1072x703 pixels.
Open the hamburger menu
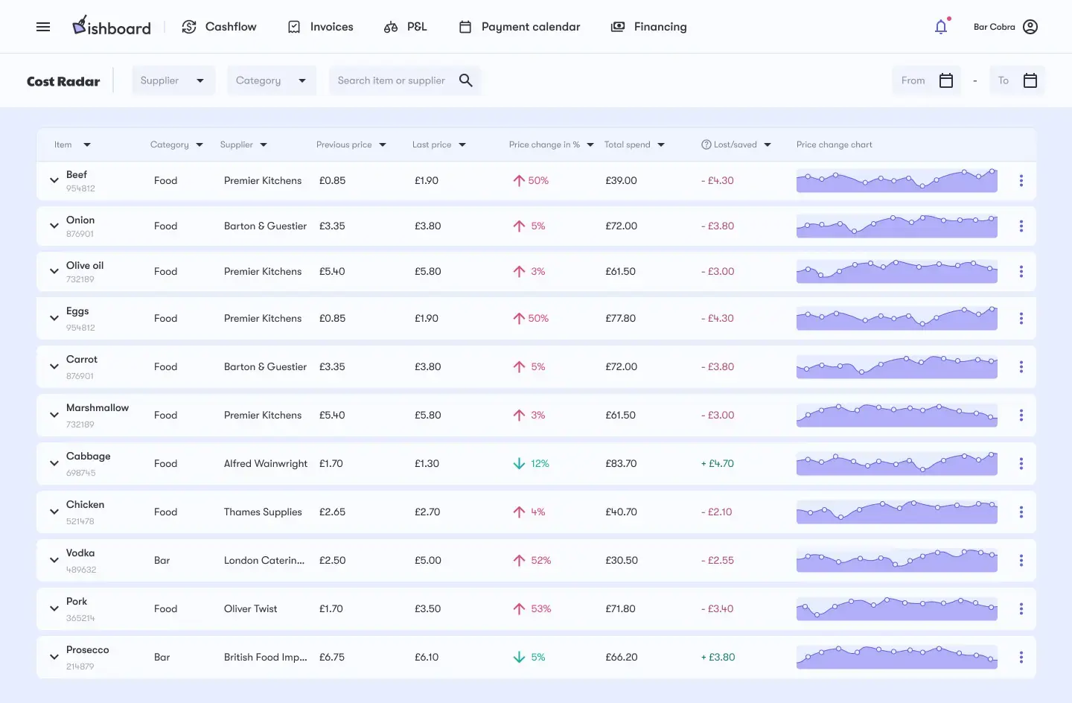[x=43, y=27]
